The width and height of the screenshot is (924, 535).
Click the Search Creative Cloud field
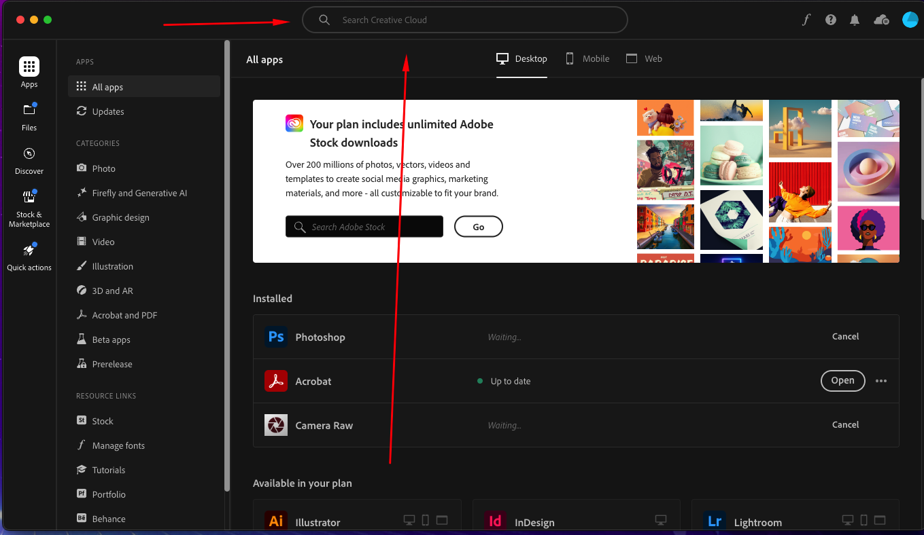click(464, 20)
